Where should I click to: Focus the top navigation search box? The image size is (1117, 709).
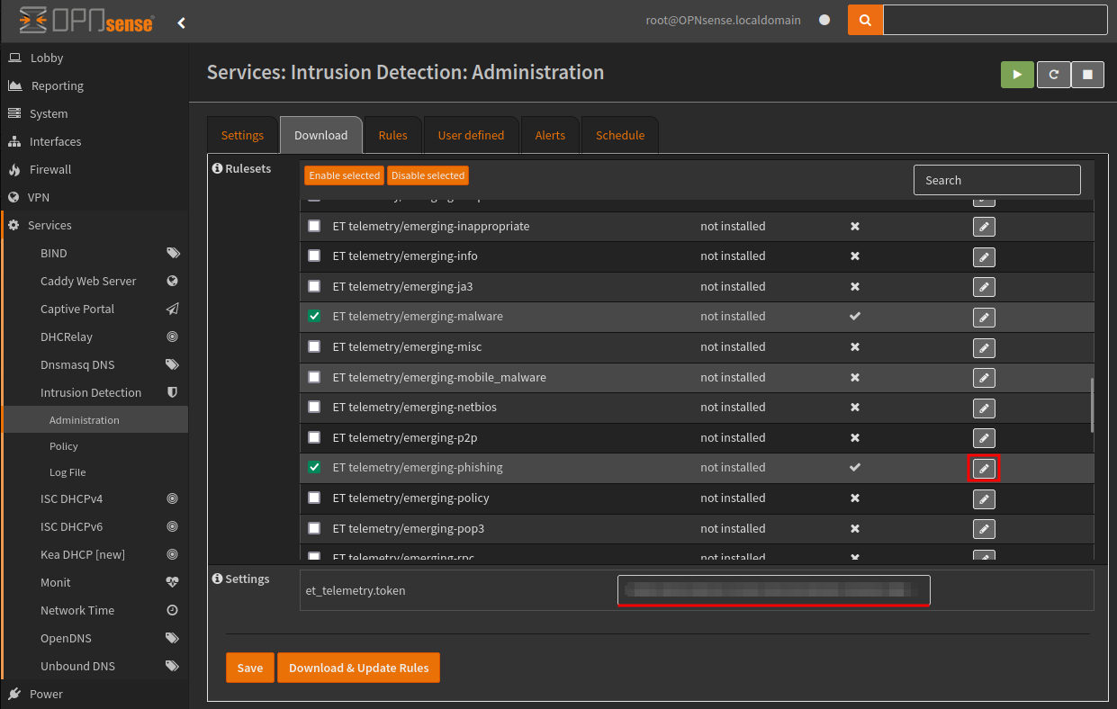click(995, 20)
